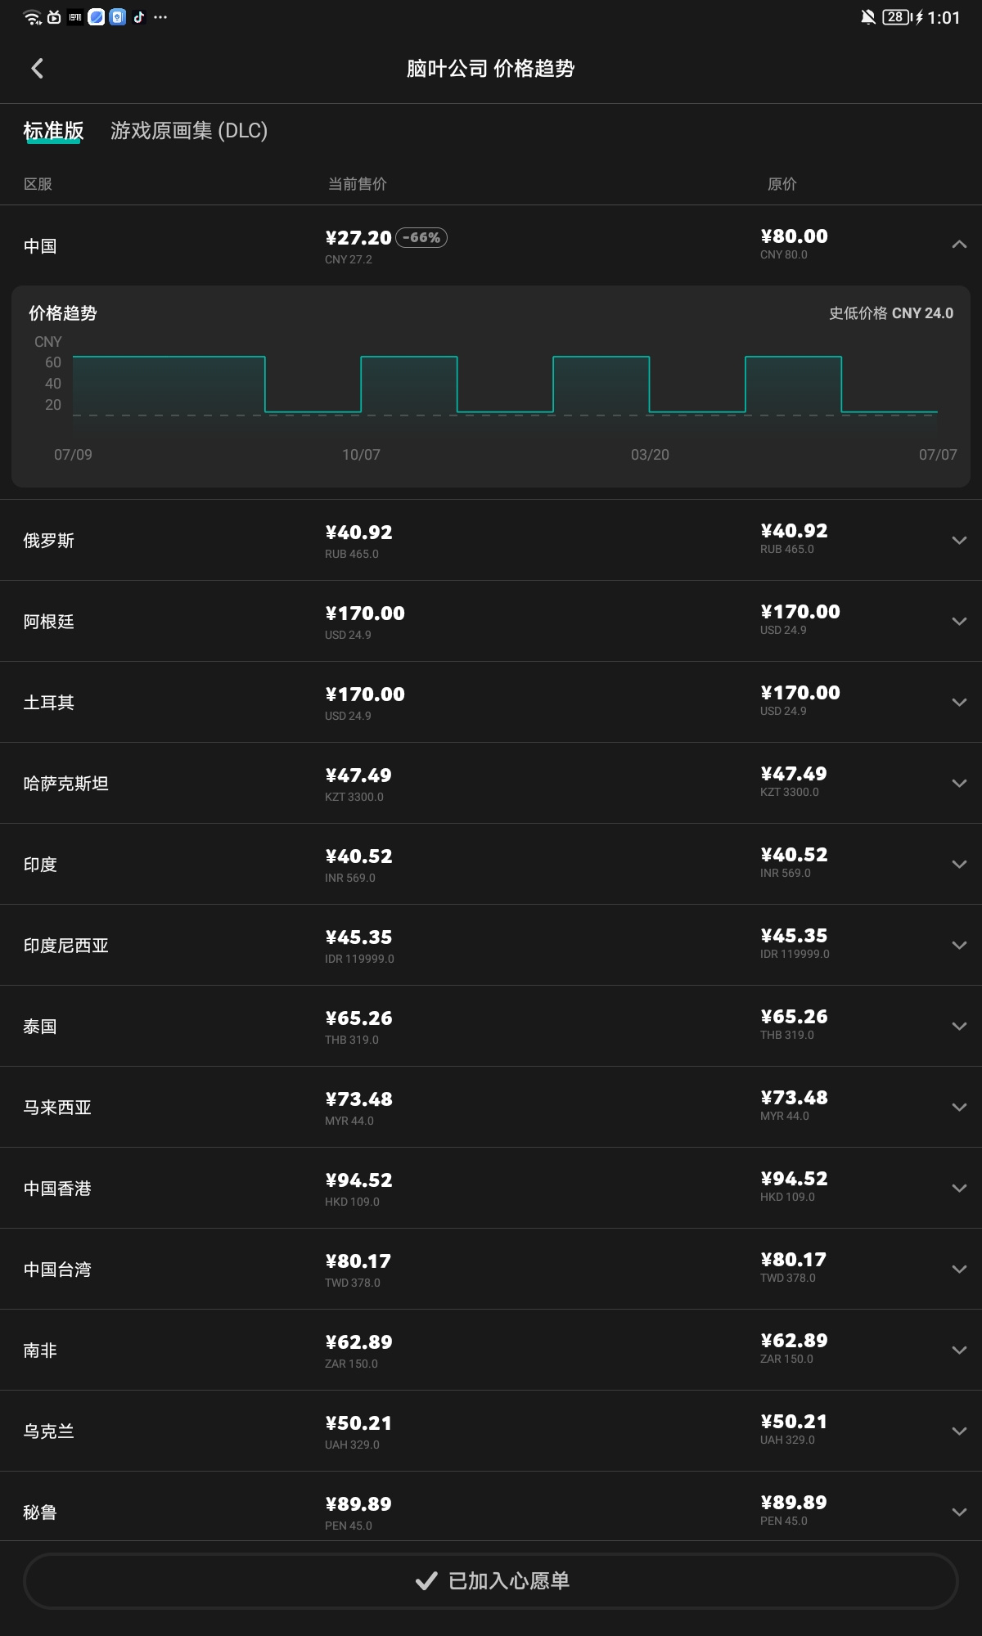Expand the 乌克兰 region row
The width and height of the screenshot is (982, 1636).
pyautogui.click(x=959, y=1431)
